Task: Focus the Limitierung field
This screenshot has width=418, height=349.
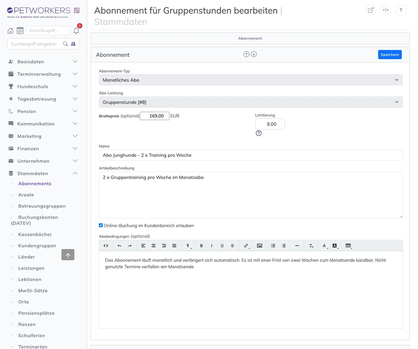Action: [270, 124]
